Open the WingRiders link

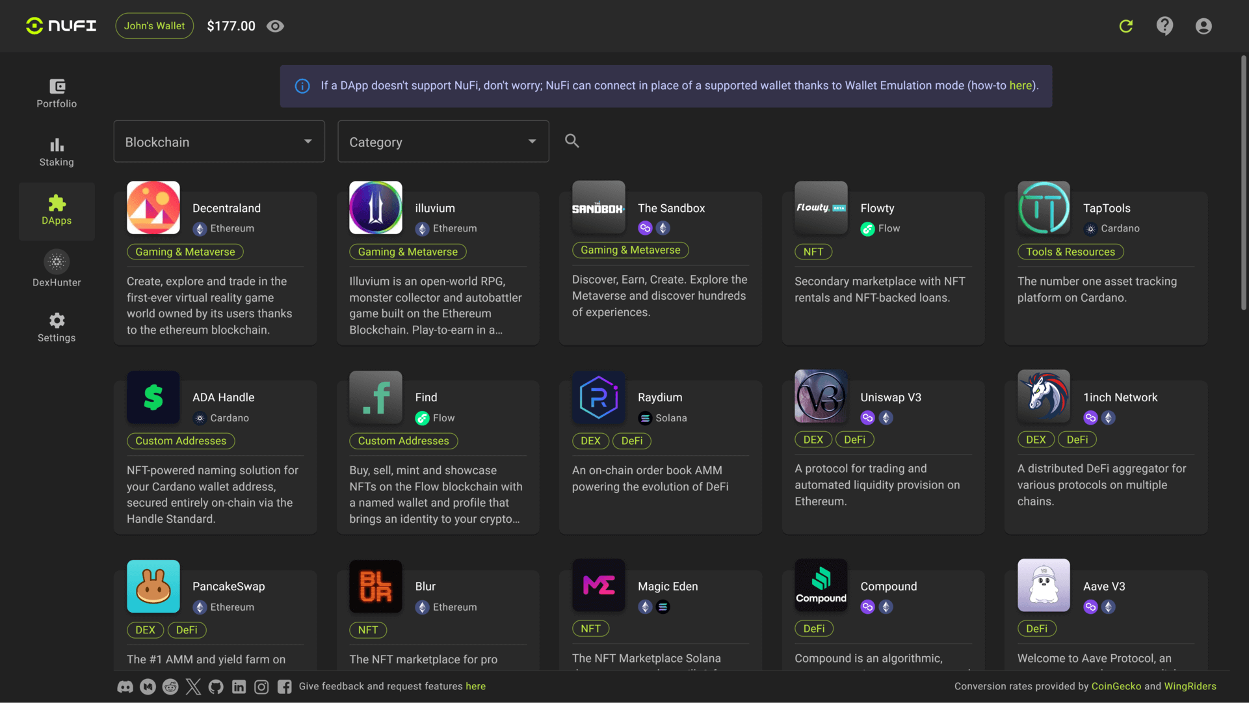(x=1190, y=686)
